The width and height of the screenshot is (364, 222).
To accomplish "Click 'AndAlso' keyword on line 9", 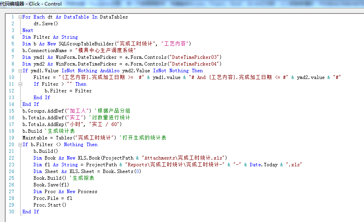I will click(x=110, y=71).
